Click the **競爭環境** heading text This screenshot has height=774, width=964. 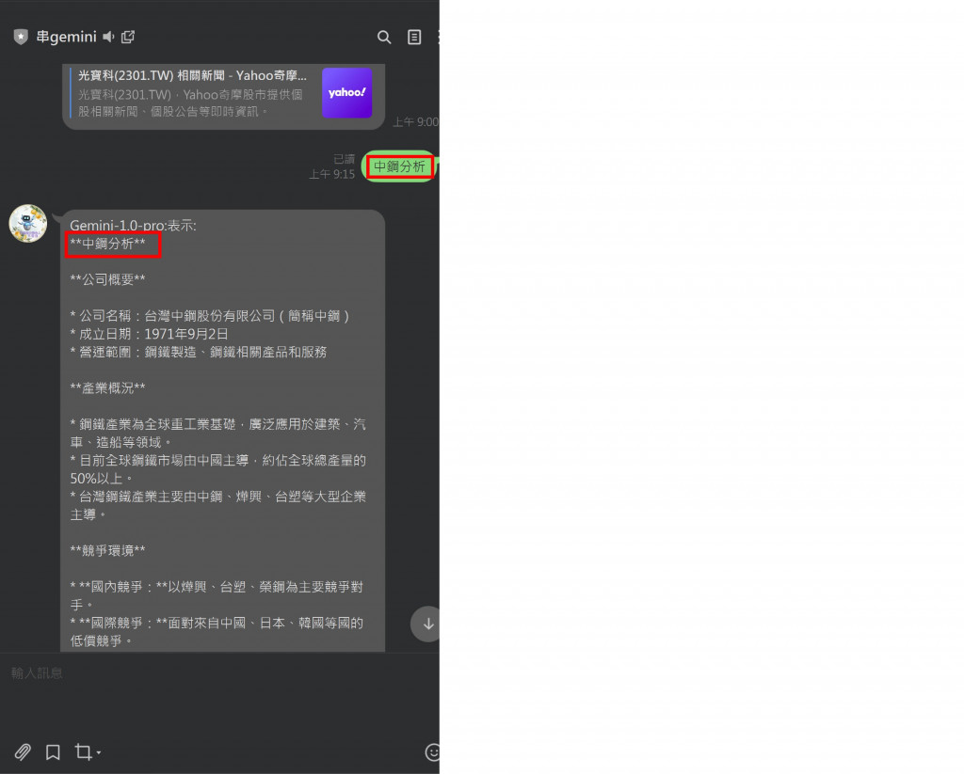[x=107, y=550]
